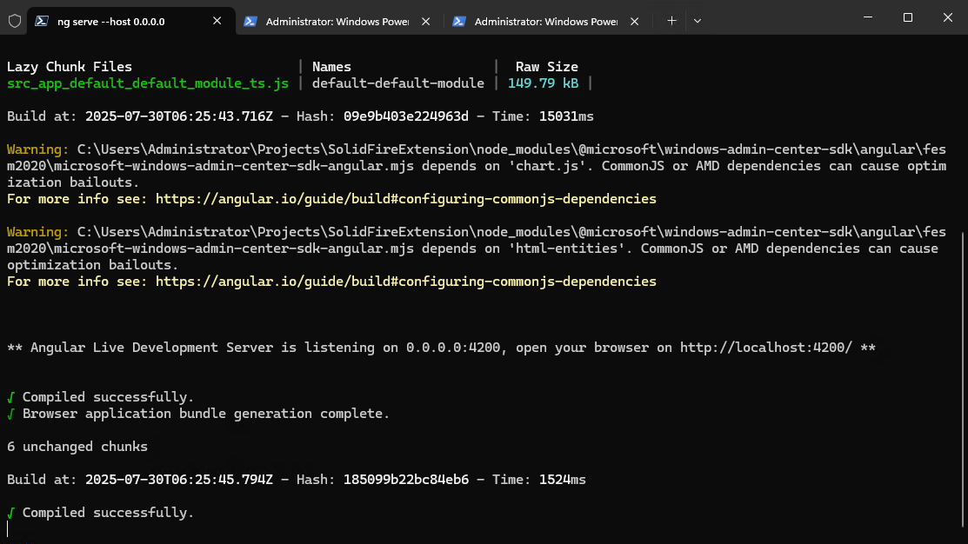The width and height of the screenshot is (968, 544).
Task: Click the file name src_app_default_default_module_ts.js
Action: tap(148, 83)
